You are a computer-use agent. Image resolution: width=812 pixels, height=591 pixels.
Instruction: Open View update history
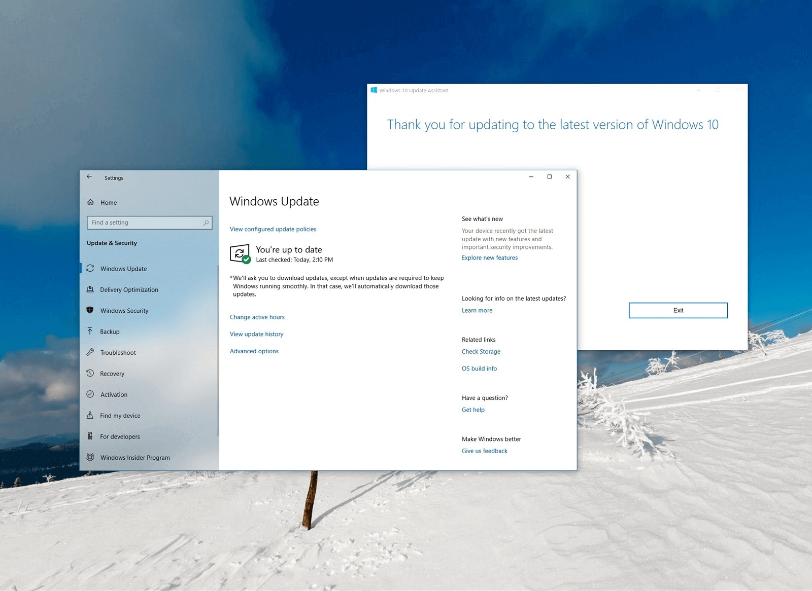point(257,334)
